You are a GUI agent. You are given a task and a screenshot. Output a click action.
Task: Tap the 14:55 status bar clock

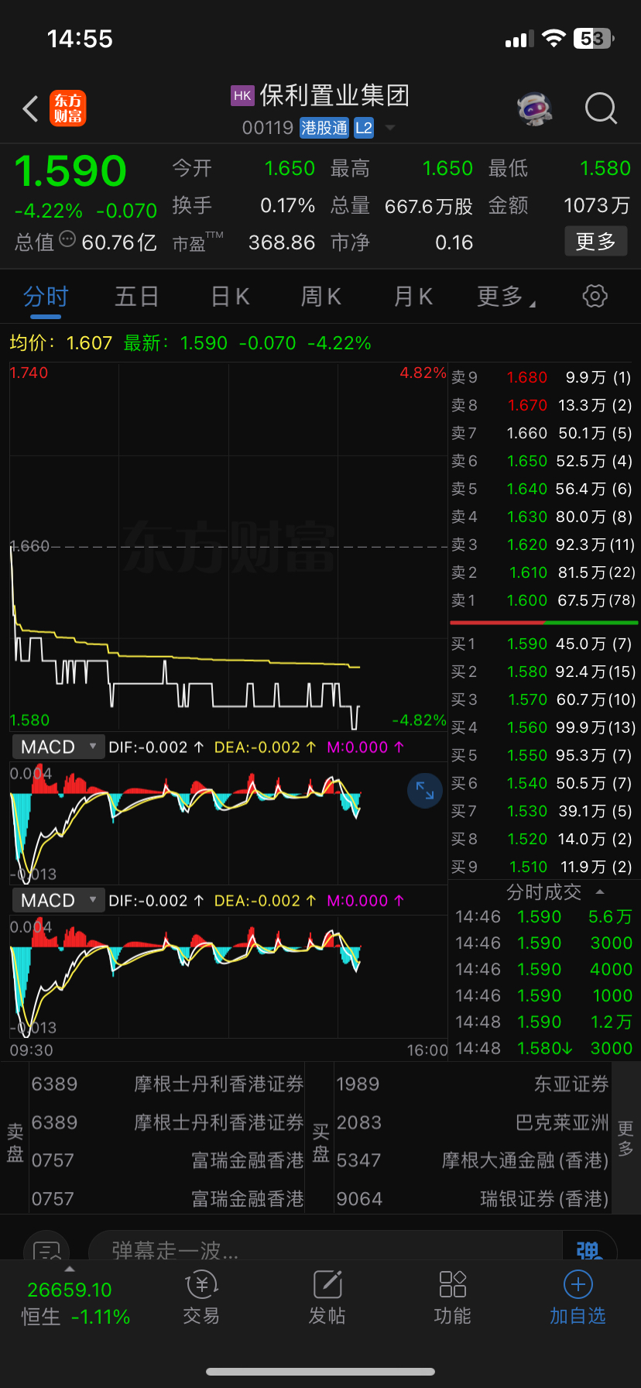[80, 39]
